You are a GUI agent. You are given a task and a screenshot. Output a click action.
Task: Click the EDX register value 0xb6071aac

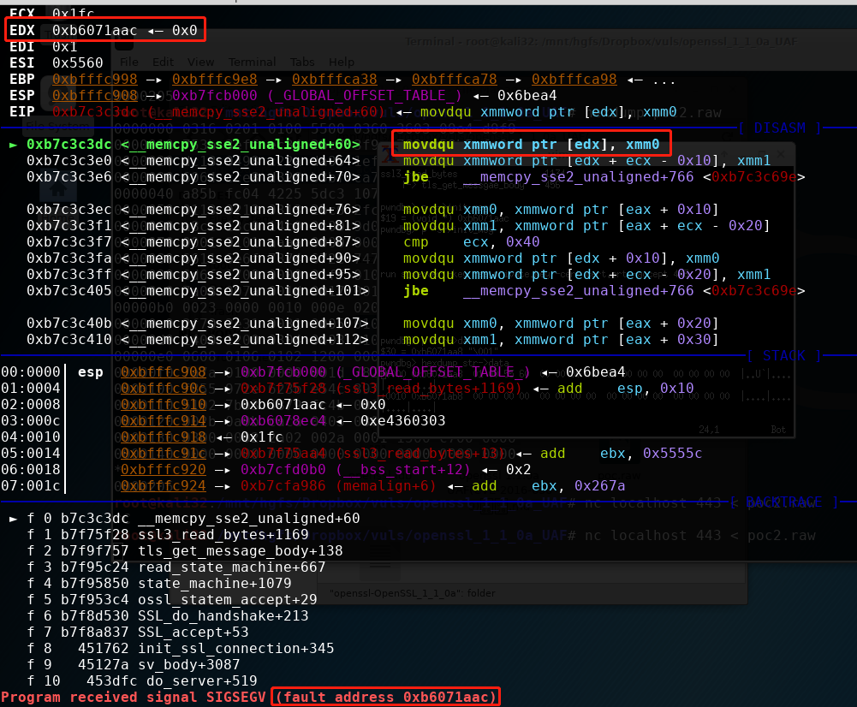click(94, 30)
